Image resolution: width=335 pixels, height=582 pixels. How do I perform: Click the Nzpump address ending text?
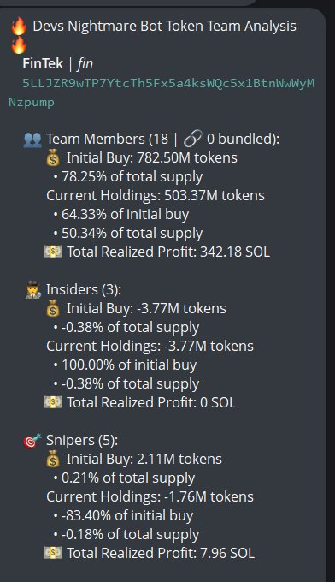[x=32, y=102]
